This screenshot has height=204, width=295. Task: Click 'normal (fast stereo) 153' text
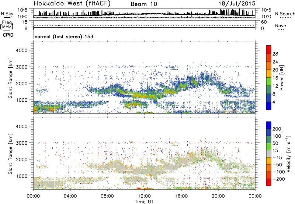coord(64,36)
